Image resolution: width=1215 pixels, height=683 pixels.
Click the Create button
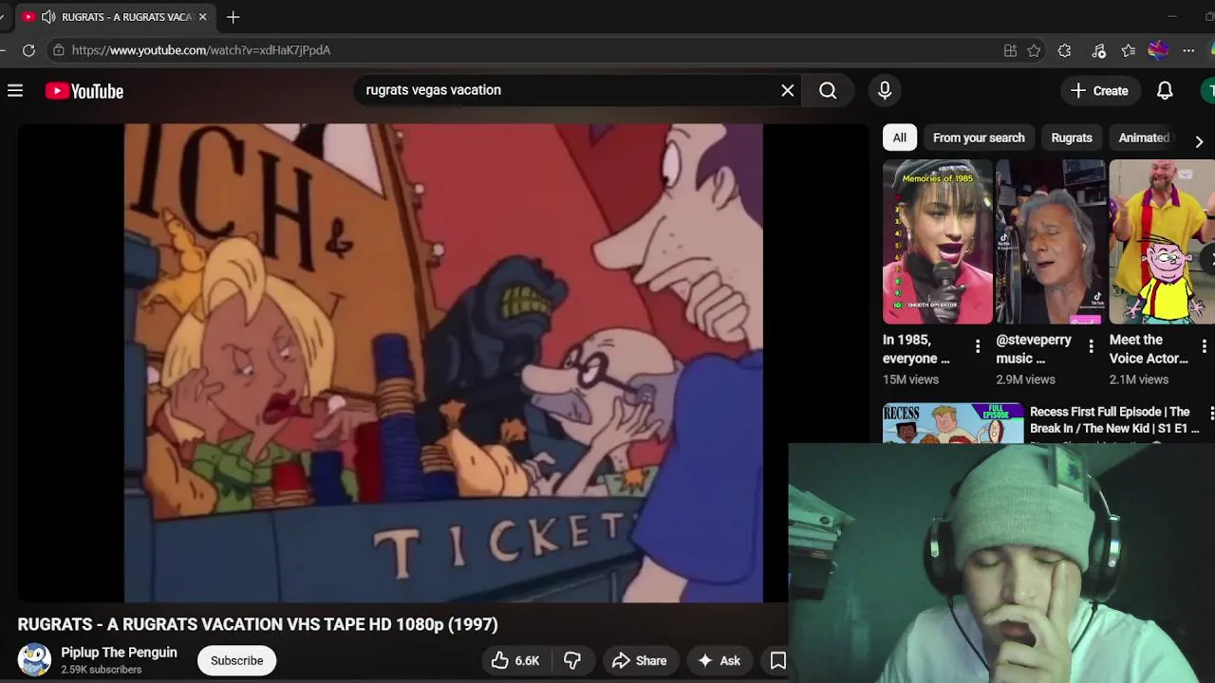coord(1099,91)
